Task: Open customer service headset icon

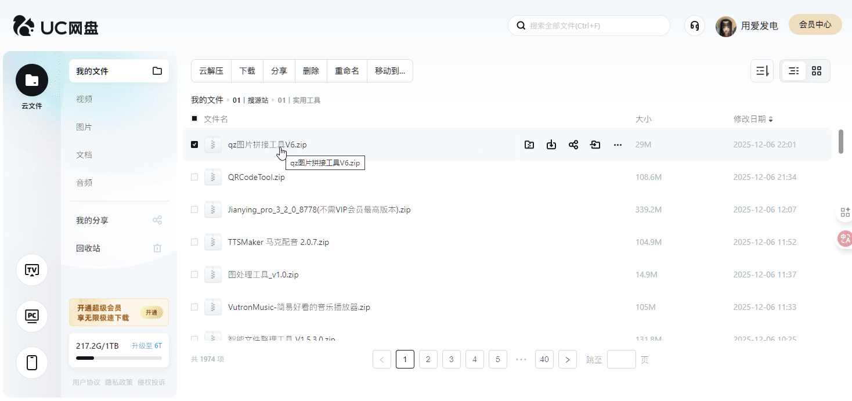Action: coord(694,26)
